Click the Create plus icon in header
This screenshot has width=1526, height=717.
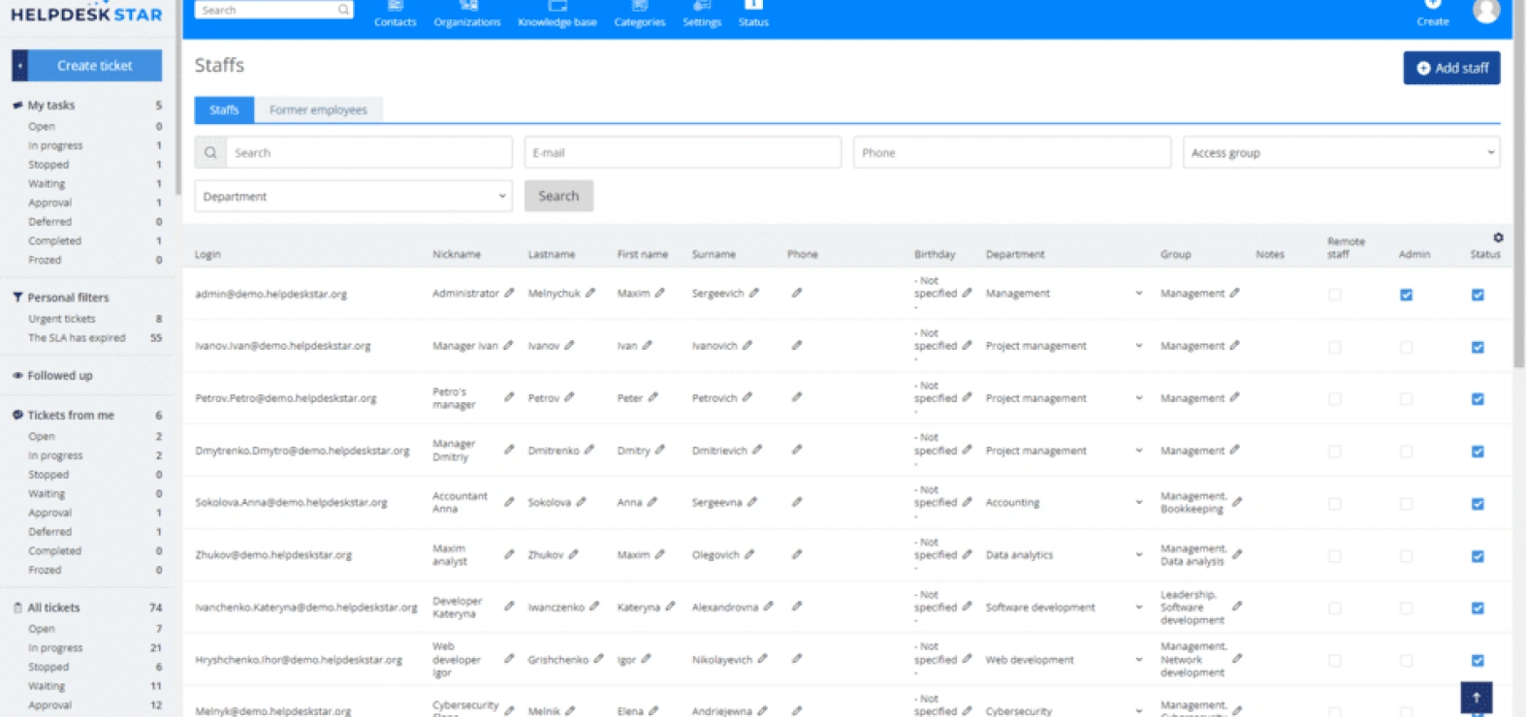coord(1433,5)
